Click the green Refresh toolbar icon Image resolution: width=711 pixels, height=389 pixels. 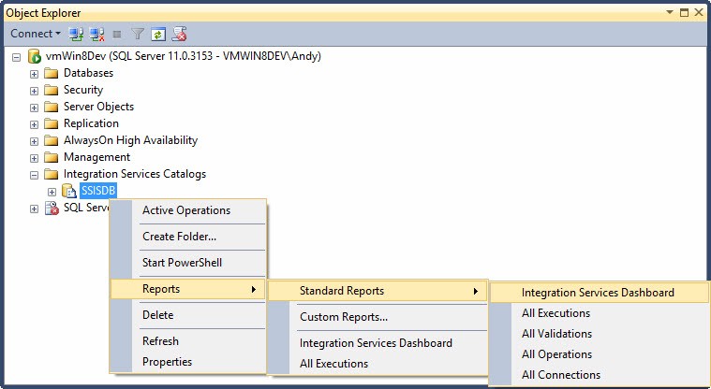157,34
